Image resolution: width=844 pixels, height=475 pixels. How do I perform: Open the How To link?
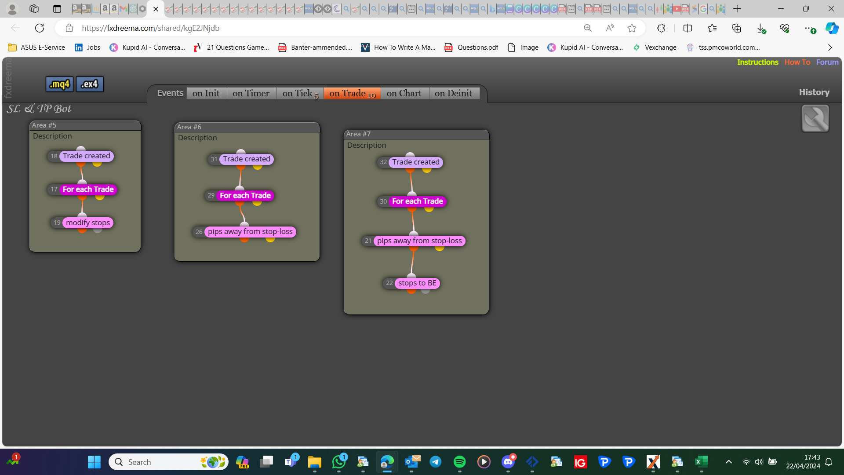(797, 62)
